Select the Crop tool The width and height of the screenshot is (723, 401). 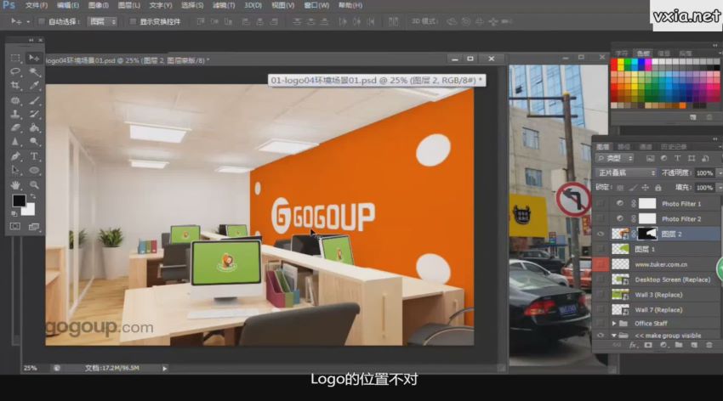click(x=15, y=86)
